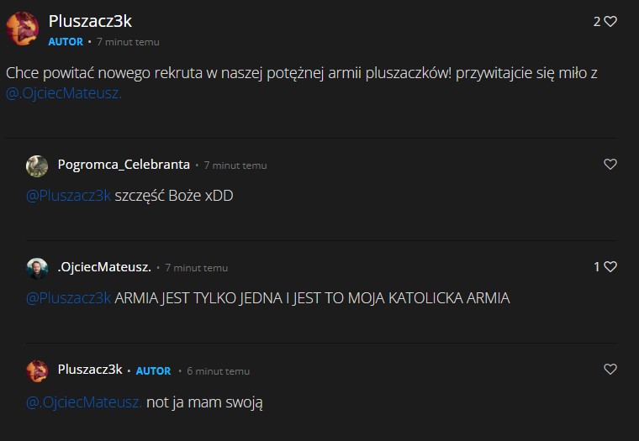Follow the @.OjciecMateusz. mention in the last reply
Image resolution: width=639 pixels, height=441 pixels.
(84, 402)
